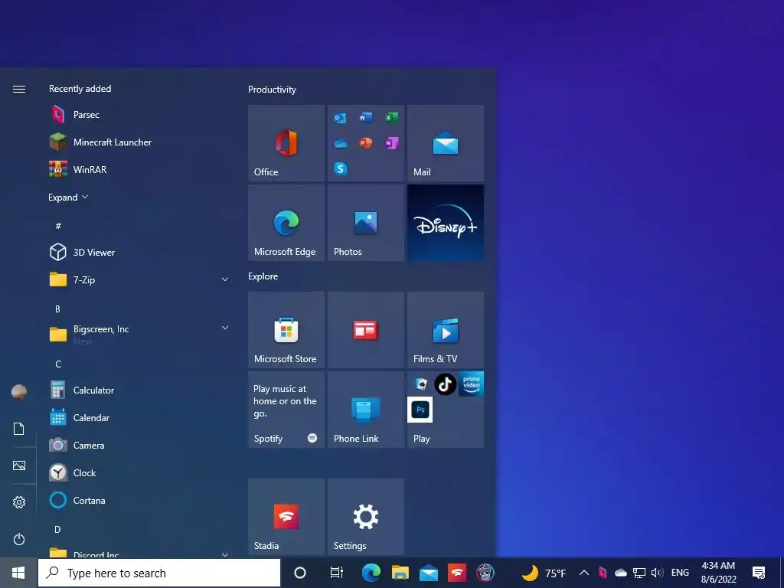This screenshot has width=784, height=588.
Task: Open the Films & TV tile
Action: coord(446,330)
